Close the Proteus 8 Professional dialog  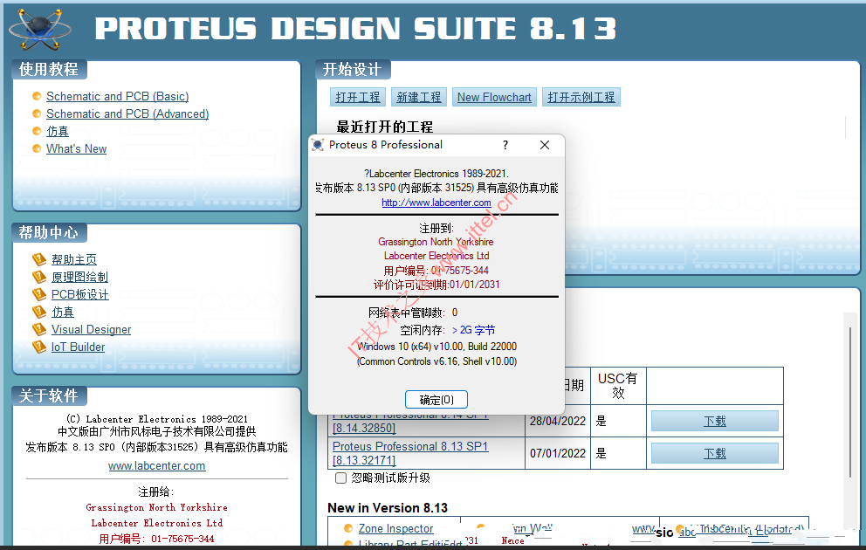coord(545,145)
